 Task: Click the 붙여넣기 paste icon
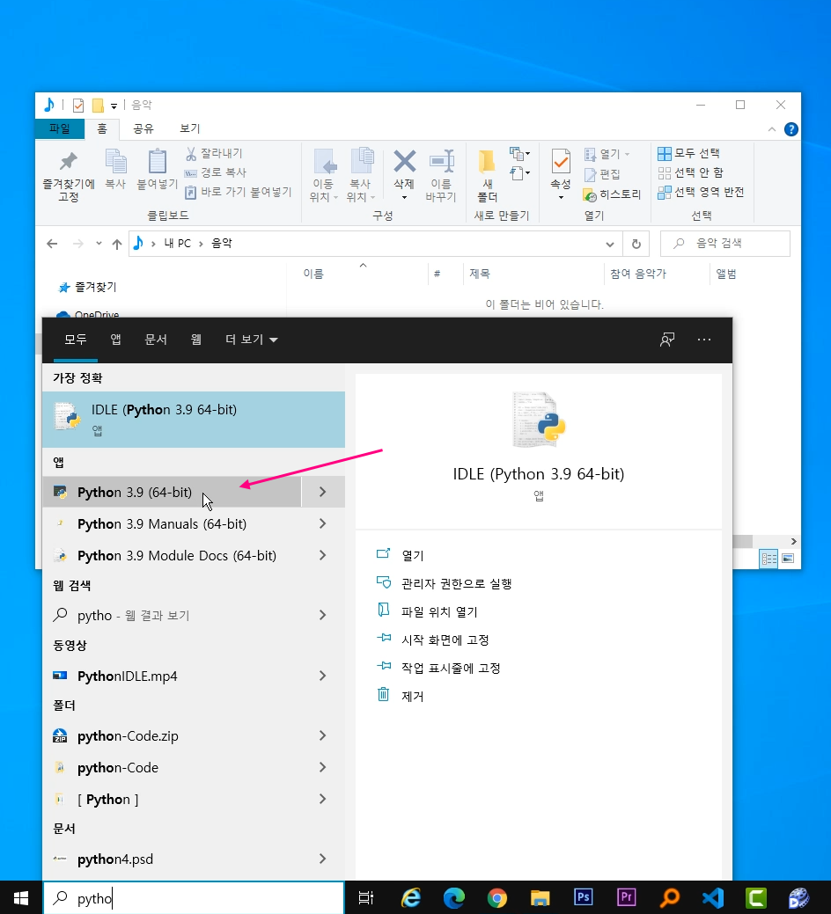click(157, 168)
